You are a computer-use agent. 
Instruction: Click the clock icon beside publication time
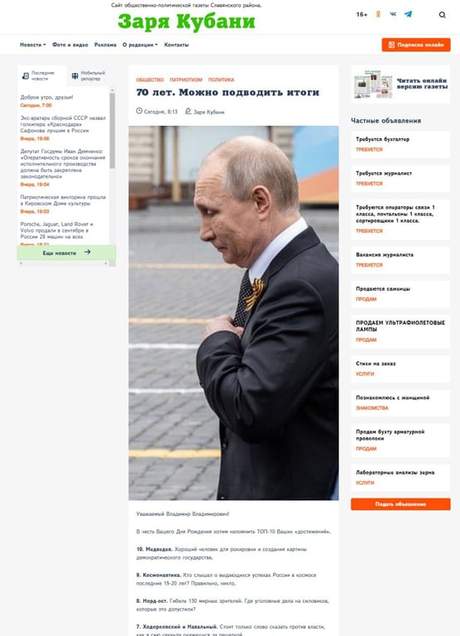click(139, 111)
